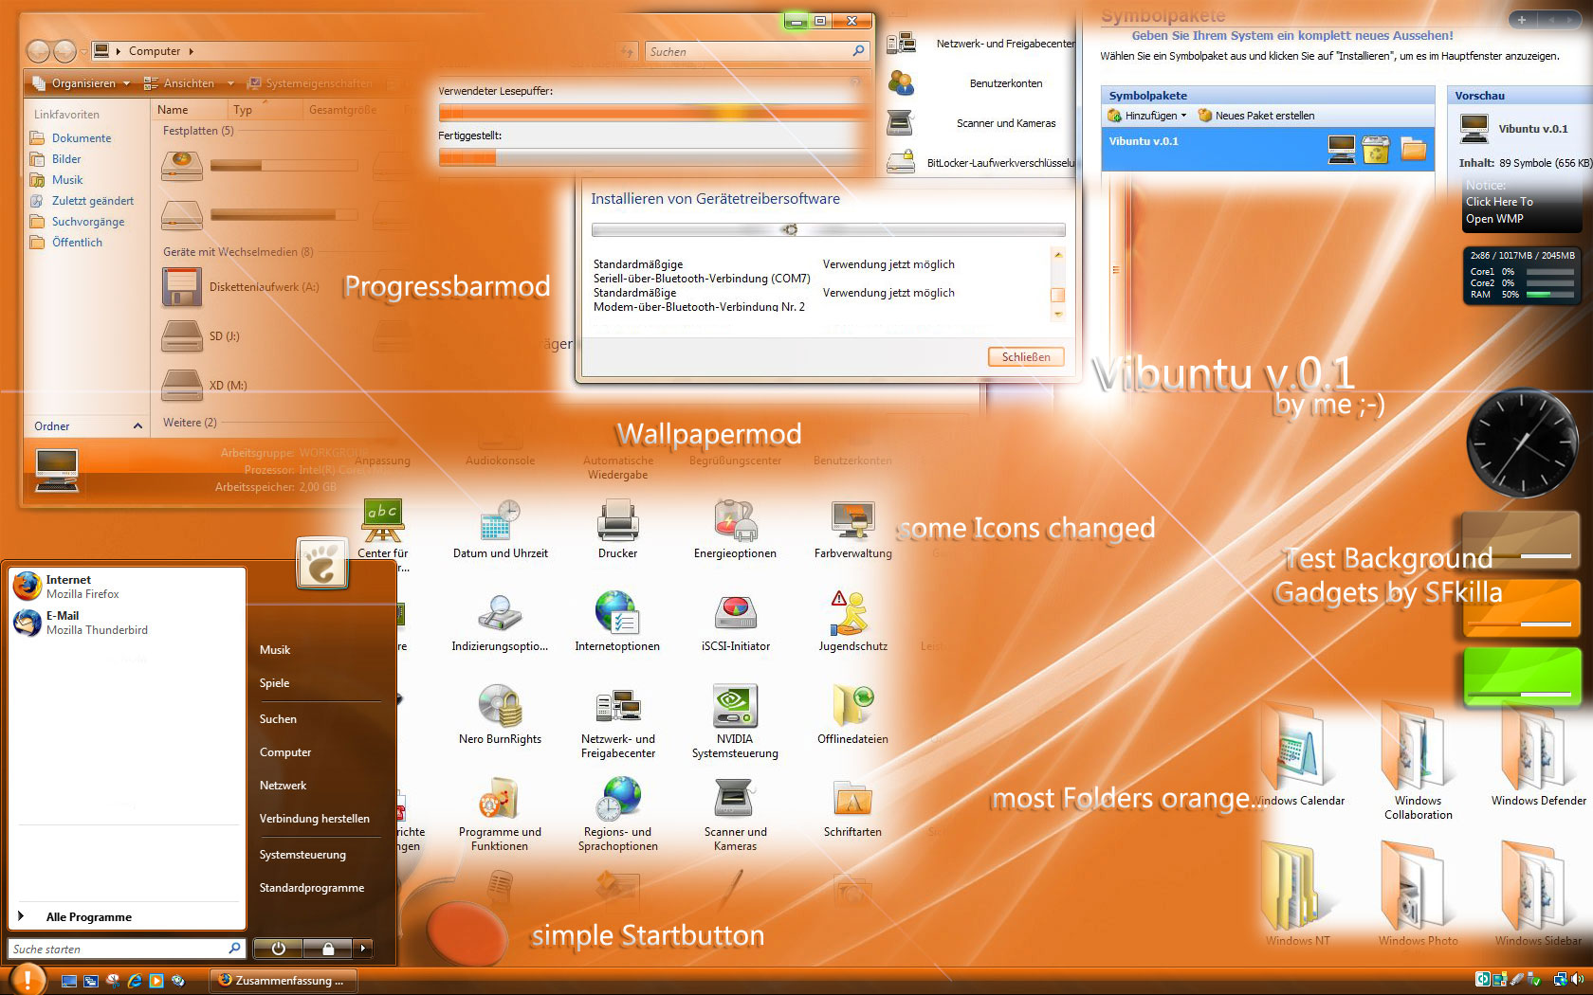The width and height of the screenshot is (1593, 995).
Task: Open Internetoptionen control panel icon
Action: click(x=617, y=622)
